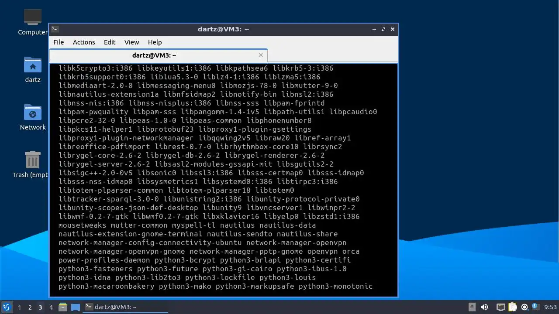This screenshot has height=314, width=559.
Task: Click the text "librygel-renderer-2.6-2"
Action: [x=275, y=155]
